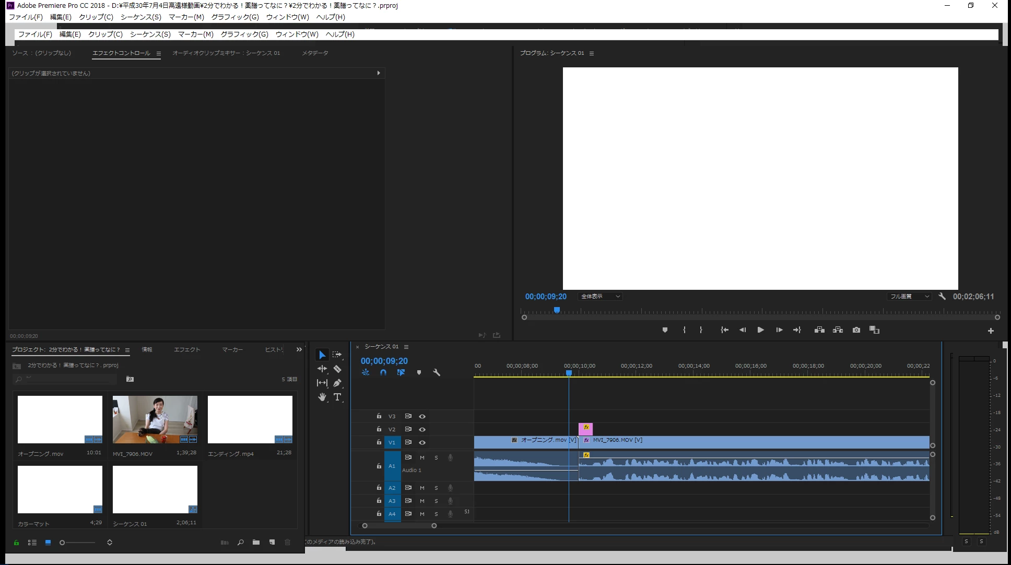
Task: Switch Project panel to list view
Action: coord(32,542)
